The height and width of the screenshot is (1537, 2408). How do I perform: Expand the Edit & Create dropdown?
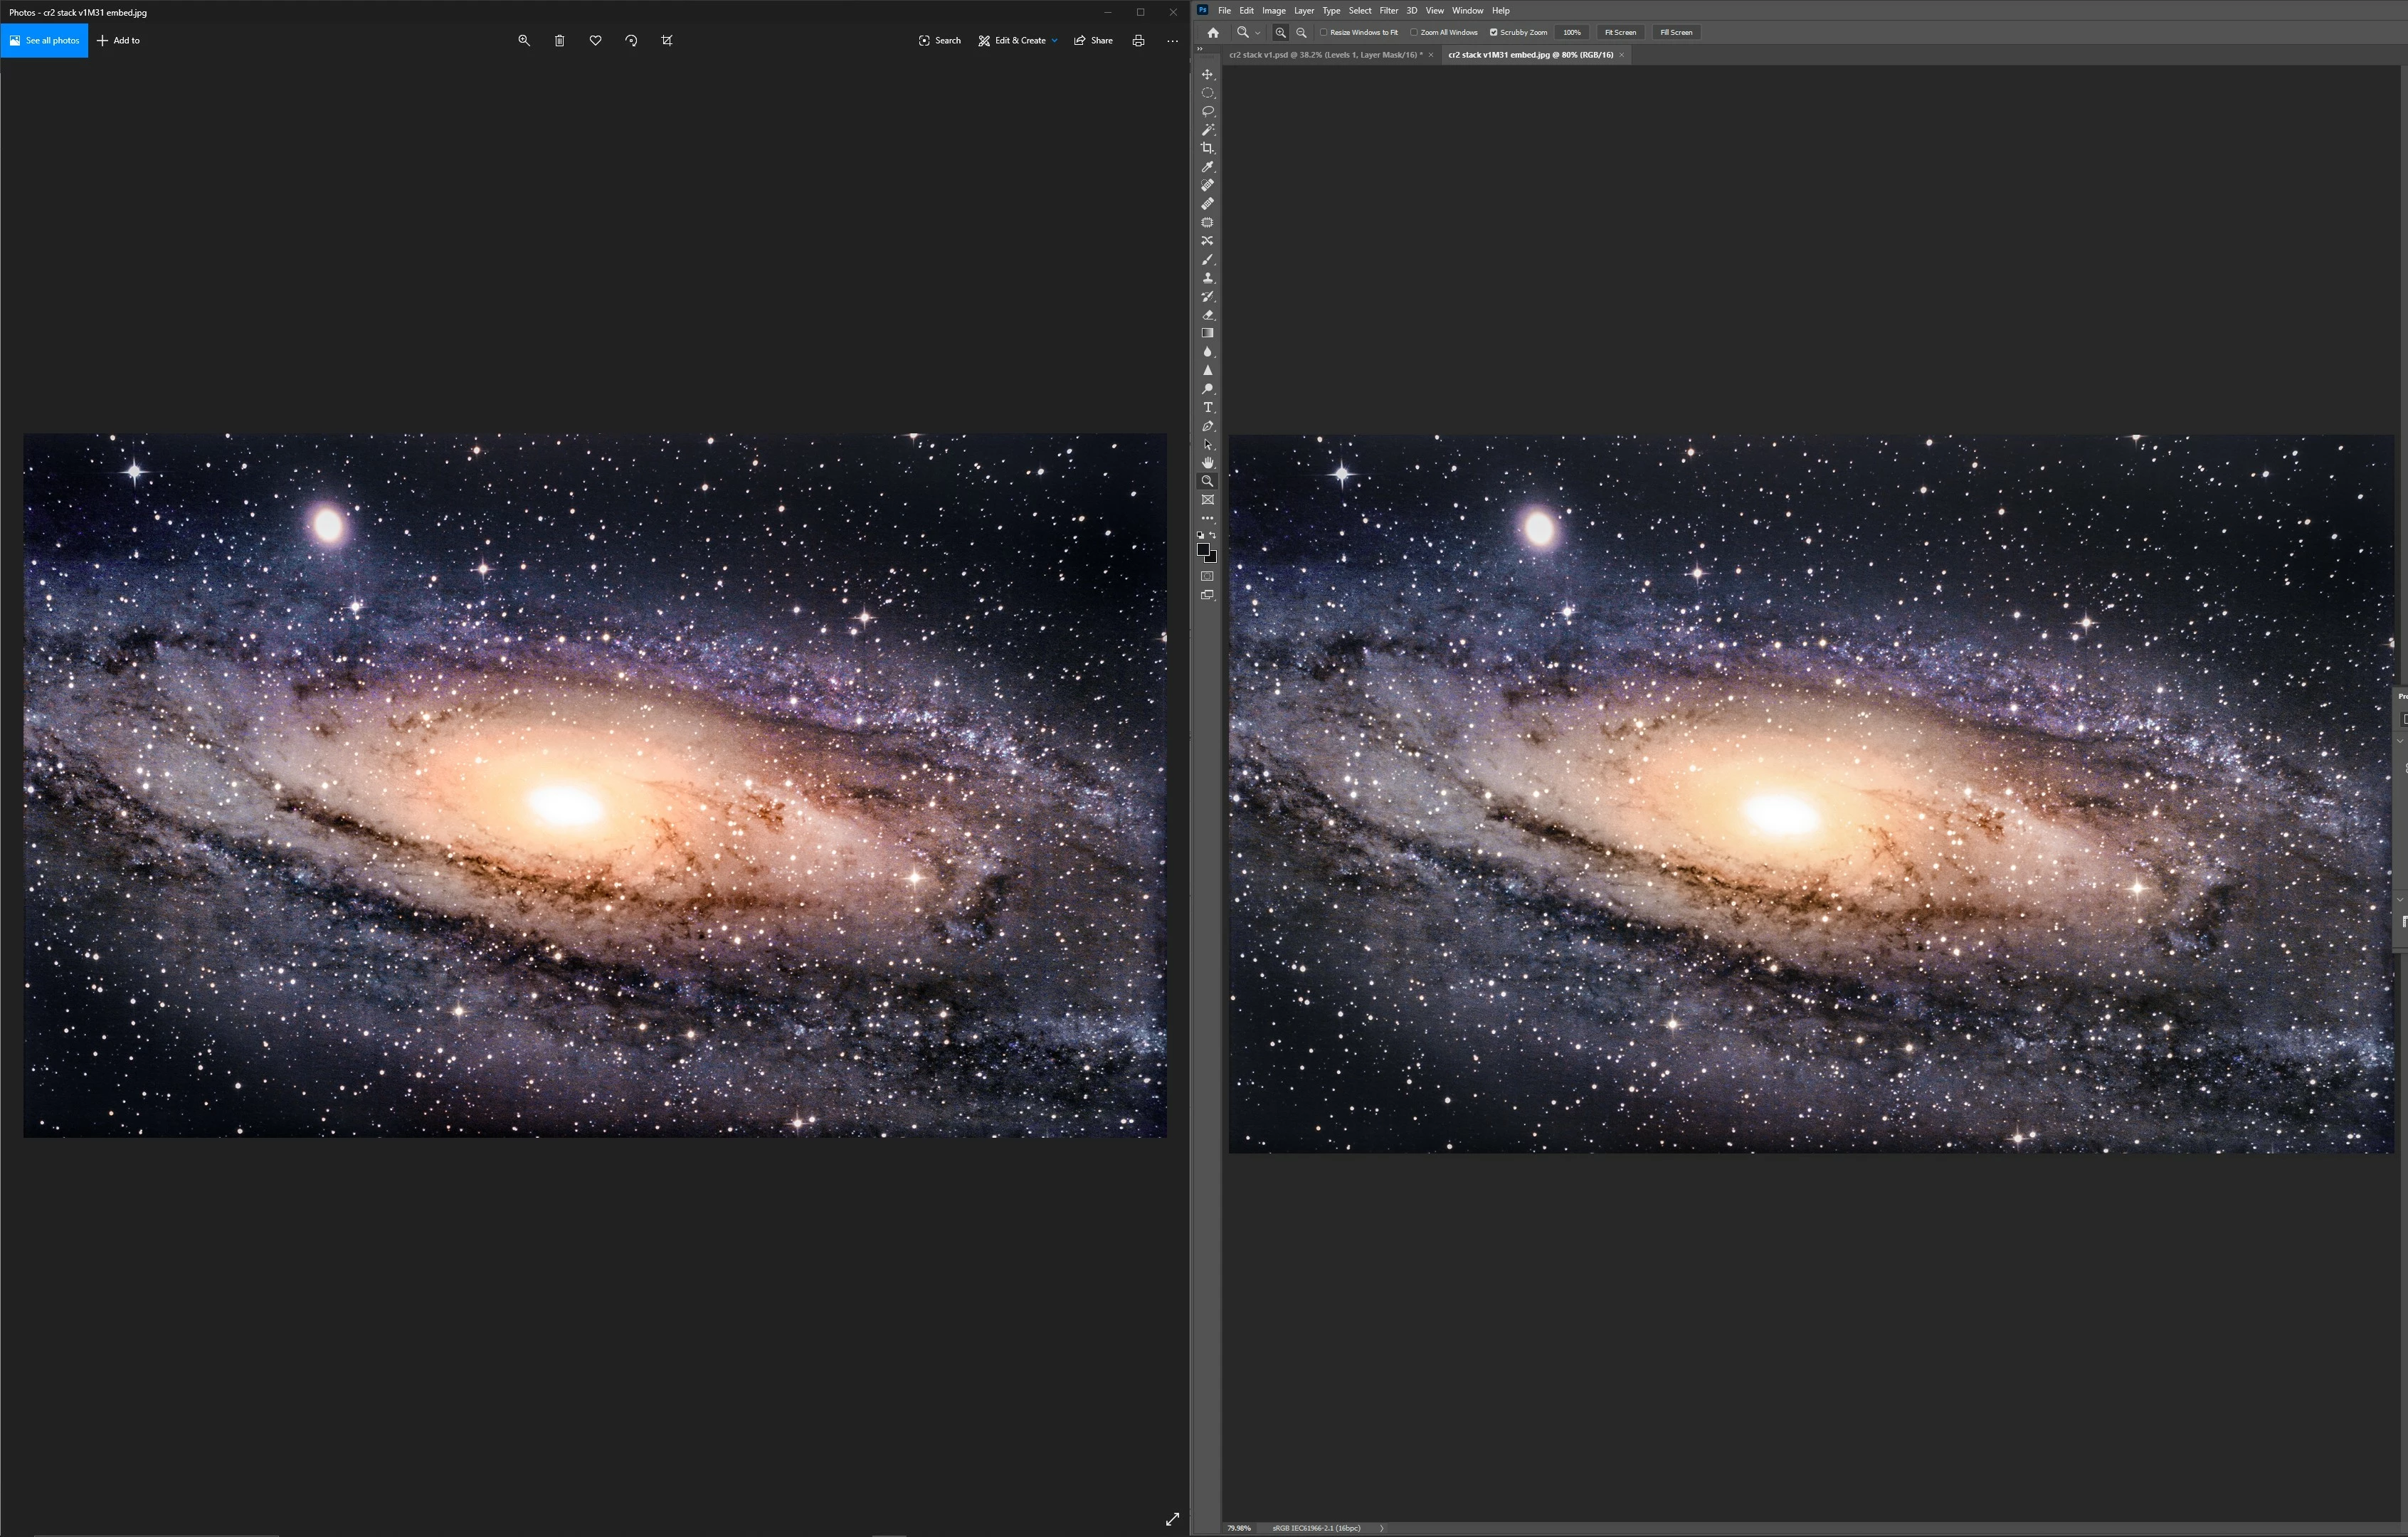[1054, 41]
